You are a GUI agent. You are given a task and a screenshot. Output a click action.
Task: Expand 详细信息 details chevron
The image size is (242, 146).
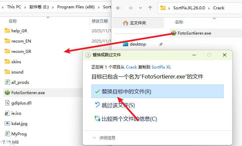(95, 138)
